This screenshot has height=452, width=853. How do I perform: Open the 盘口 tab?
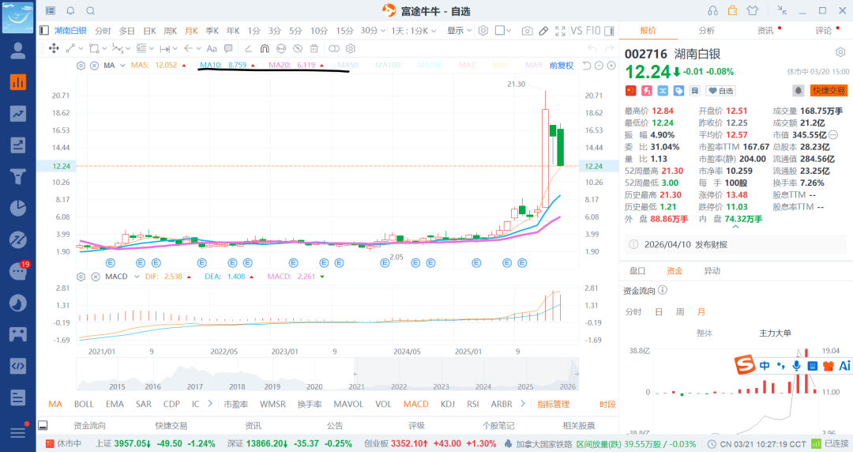point(637,271)
